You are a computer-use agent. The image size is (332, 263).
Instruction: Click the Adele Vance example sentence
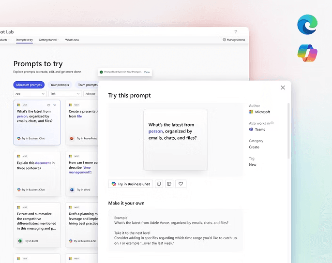coord(171,222)
